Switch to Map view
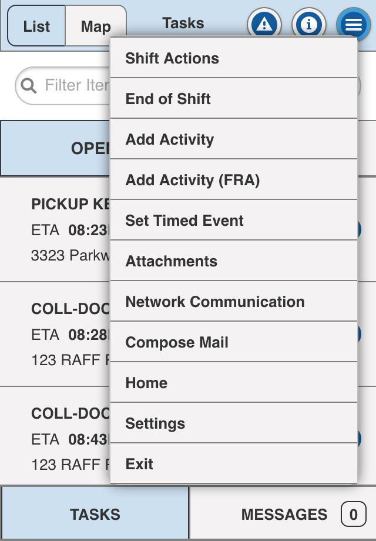376x541 pixels. [x=95, y=26]
